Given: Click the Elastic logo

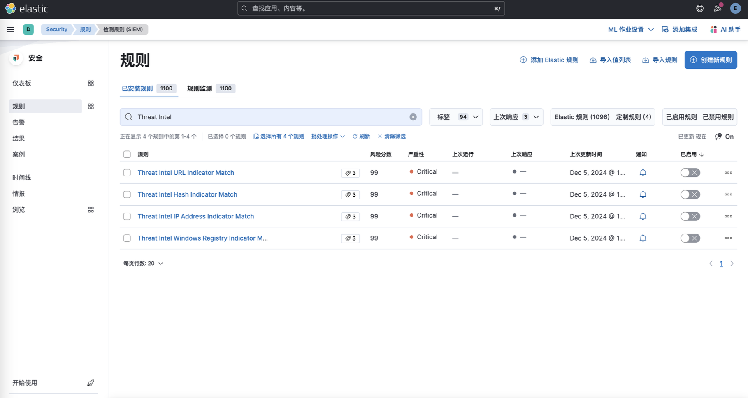Looking at the screenshot, I should pos(26,8).
